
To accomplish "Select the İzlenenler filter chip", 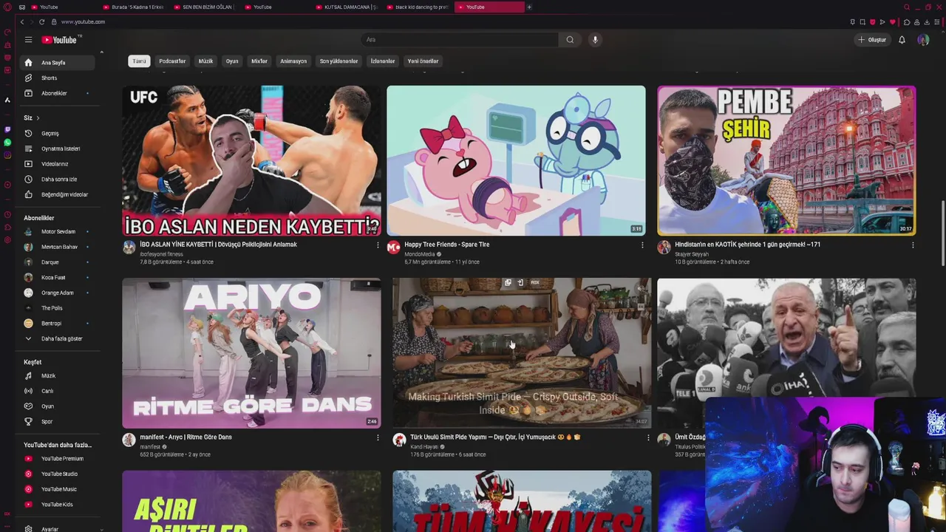I will 383,61.
